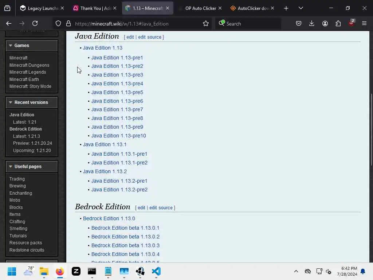Open File Explorer from the taskbar
This screenshot has height=280, width=373.
point(44,271)
